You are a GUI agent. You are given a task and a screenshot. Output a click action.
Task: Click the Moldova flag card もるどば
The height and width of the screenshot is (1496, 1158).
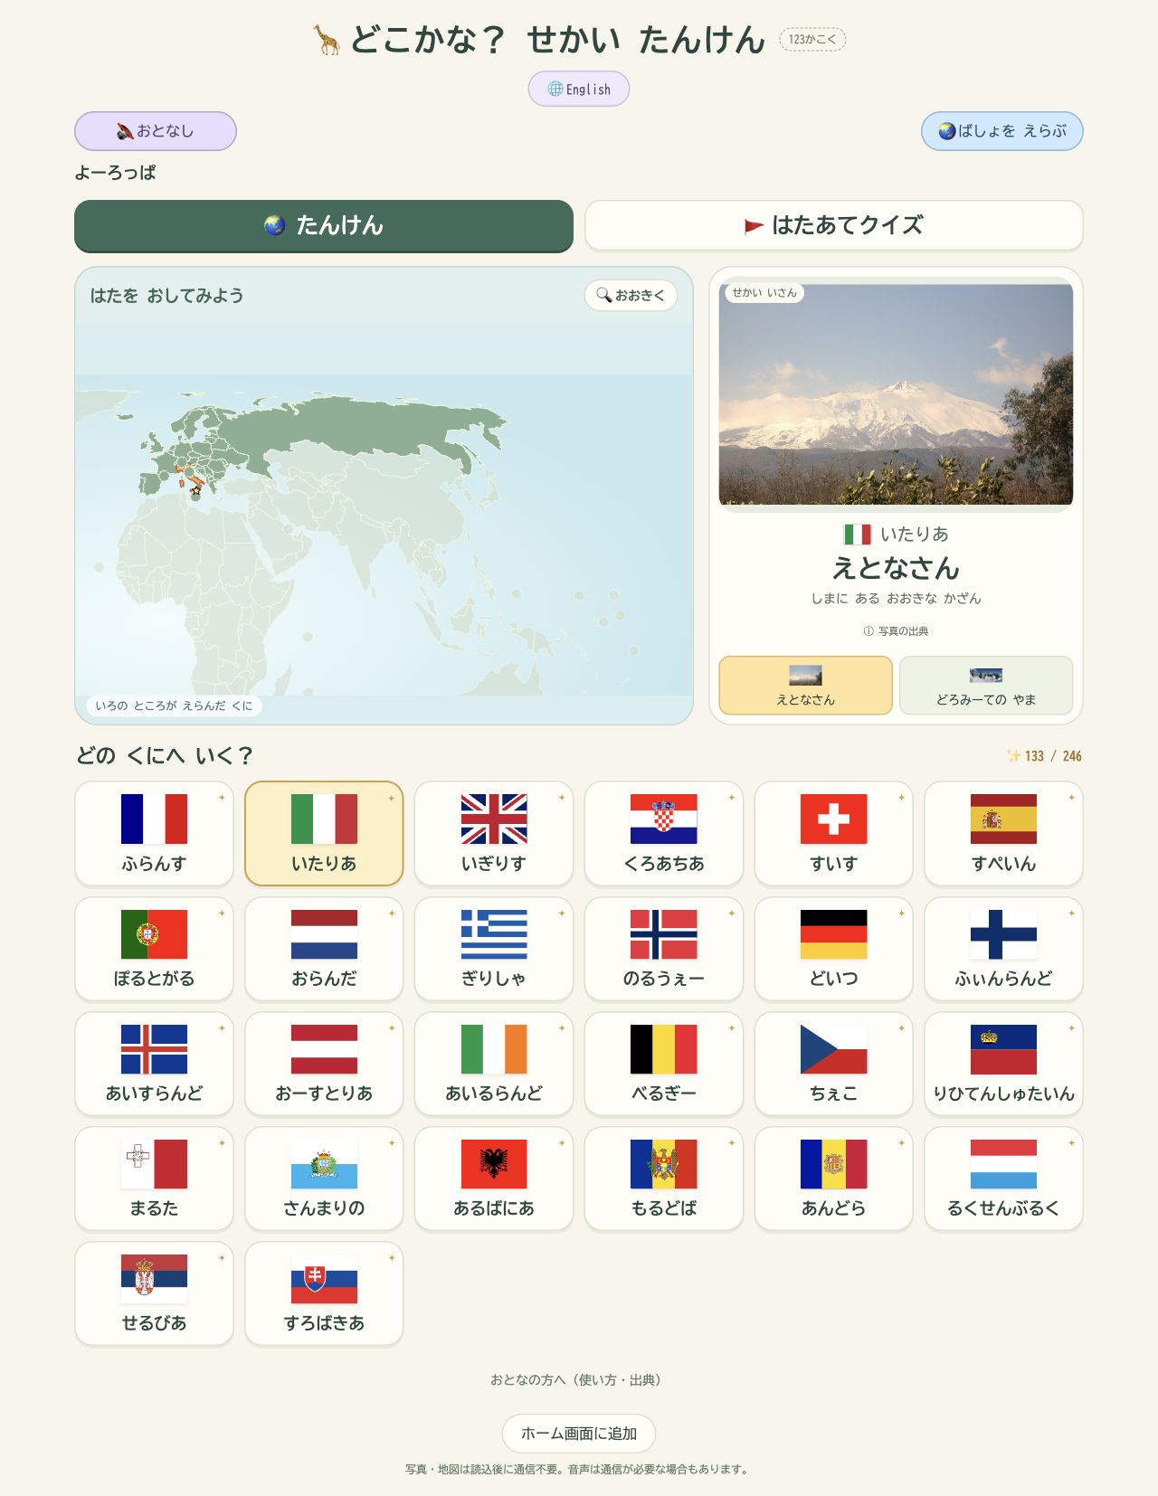tap(664, 1179)
